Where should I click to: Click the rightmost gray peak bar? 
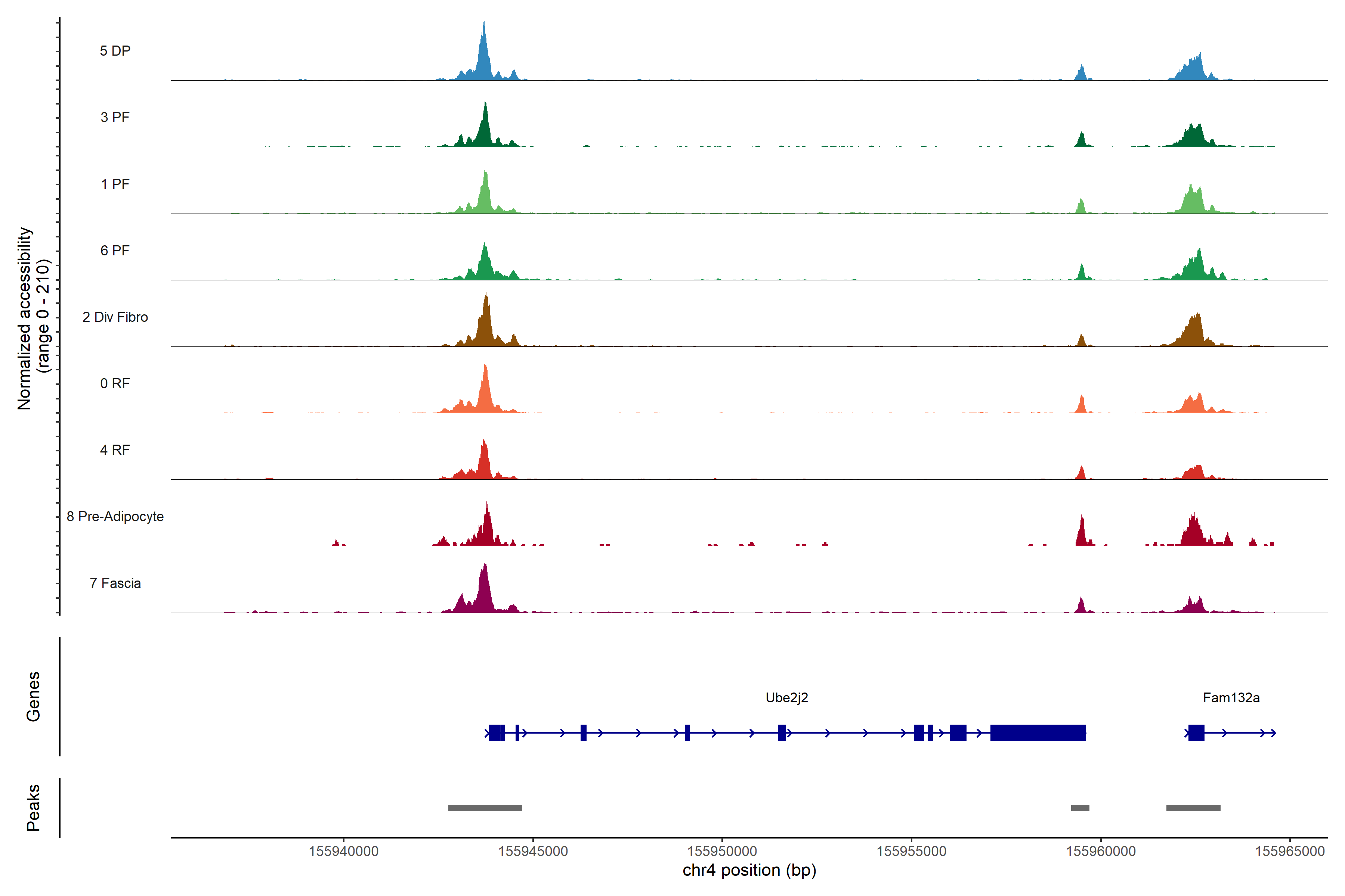point(1193,808)
